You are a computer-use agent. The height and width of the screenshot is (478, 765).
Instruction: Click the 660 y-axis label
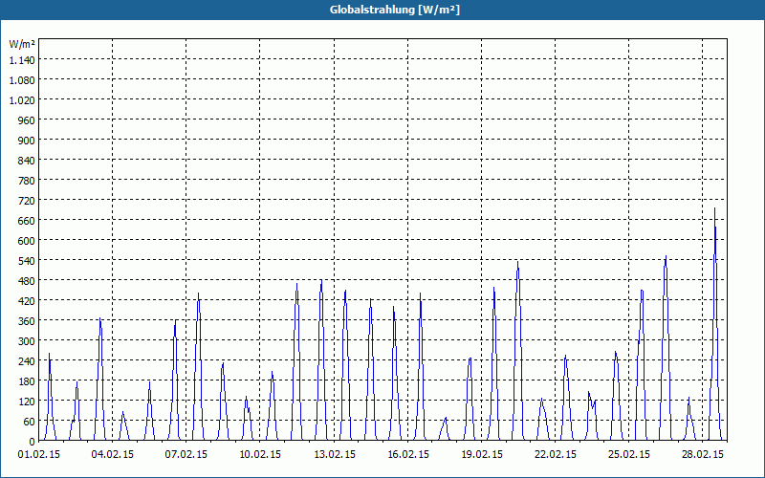(x=27, y=221)
